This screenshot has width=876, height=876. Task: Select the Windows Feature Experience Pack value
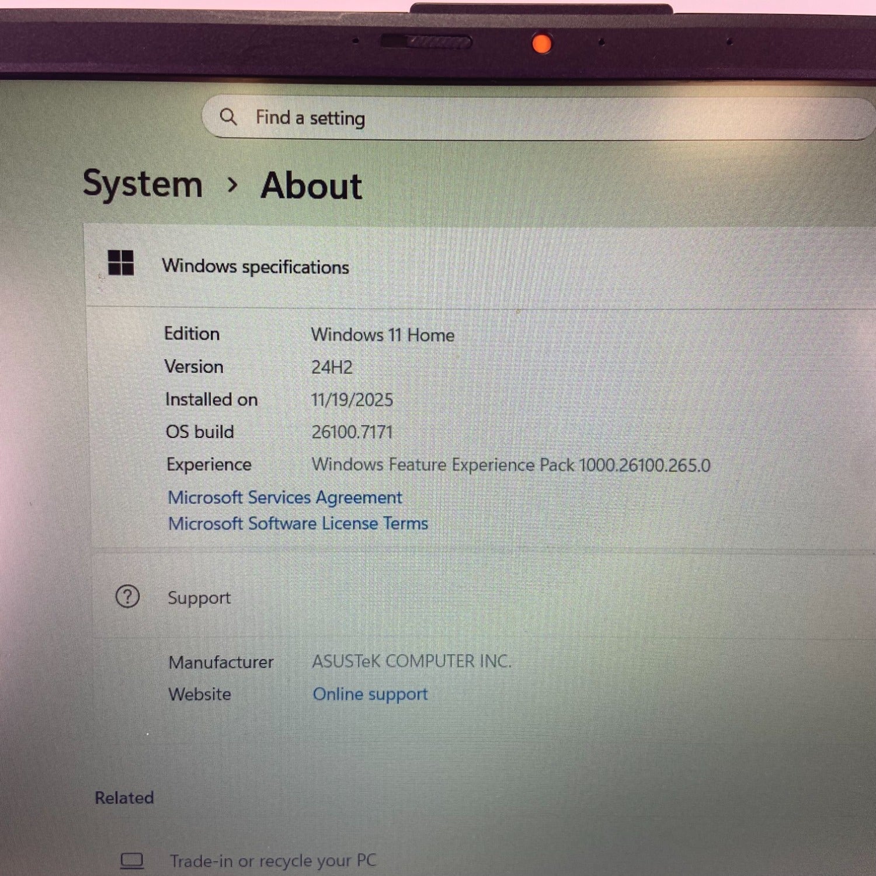coord(512,464)
